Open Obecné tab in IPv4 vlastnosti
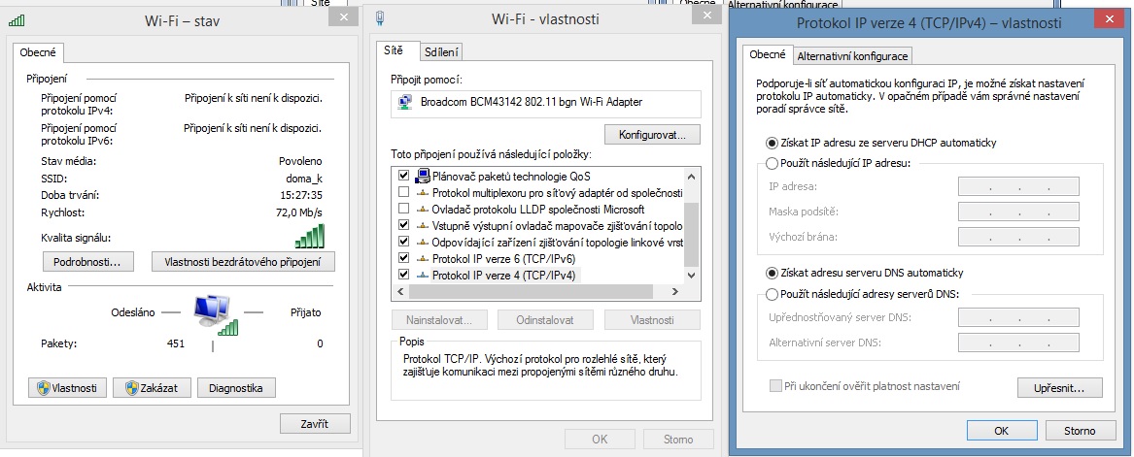1134x457 pixels. (x=768, y=55)
